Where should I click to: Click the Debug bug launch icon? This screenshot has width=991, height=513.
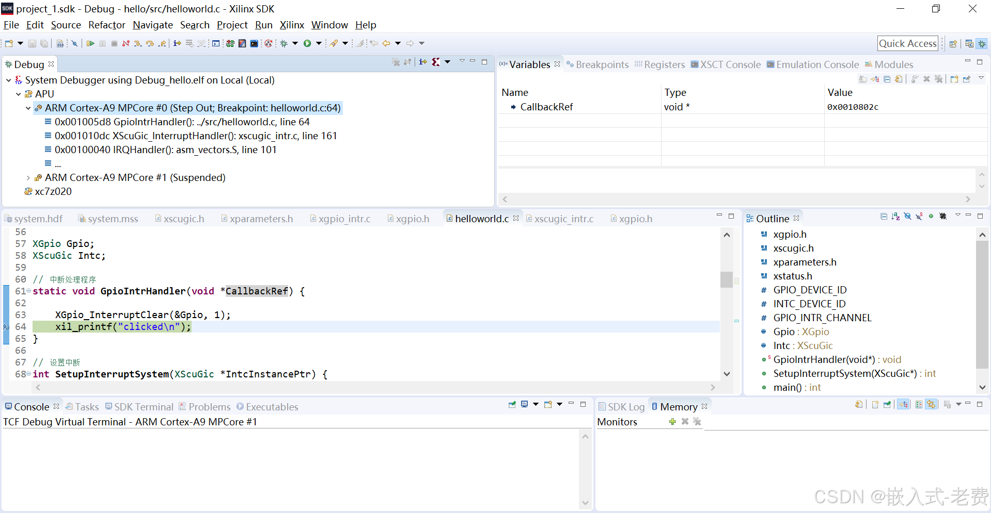tap(284, 43)
